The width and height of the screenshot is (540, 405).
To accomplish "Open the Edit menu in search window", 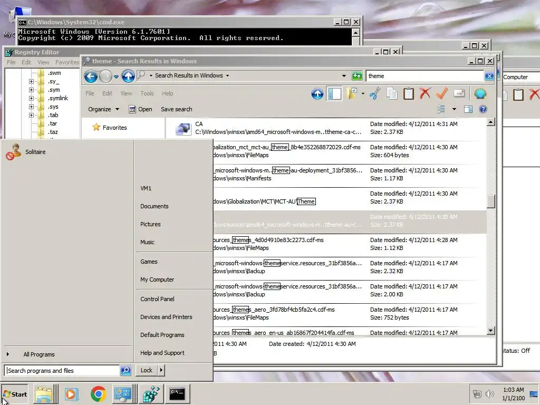I will click(107, 93).
